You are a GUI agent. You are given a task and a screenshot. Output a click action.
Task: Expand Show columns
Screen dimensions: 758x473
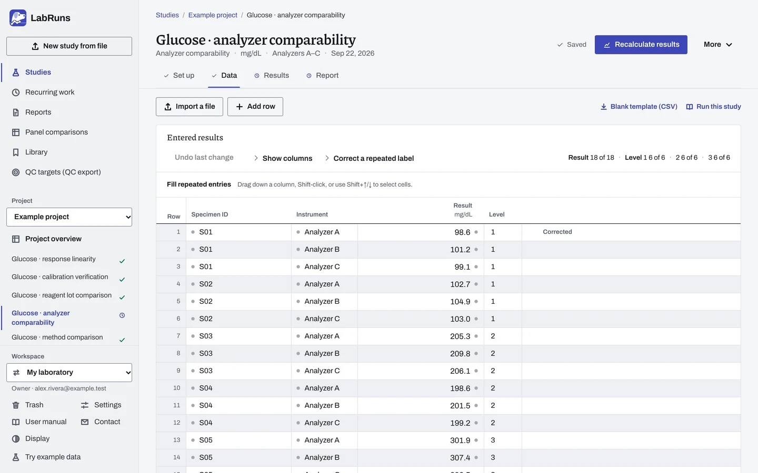[x=283, y=158]
